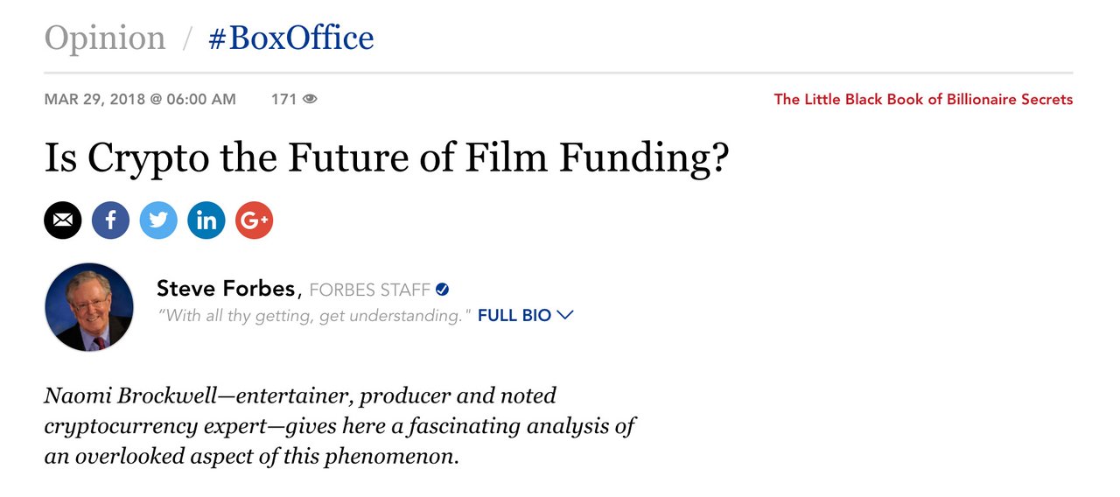Open The Little Black Book of Billionaire Secrets
Viewport: 1120px width, 497px height.
[923, 99]
